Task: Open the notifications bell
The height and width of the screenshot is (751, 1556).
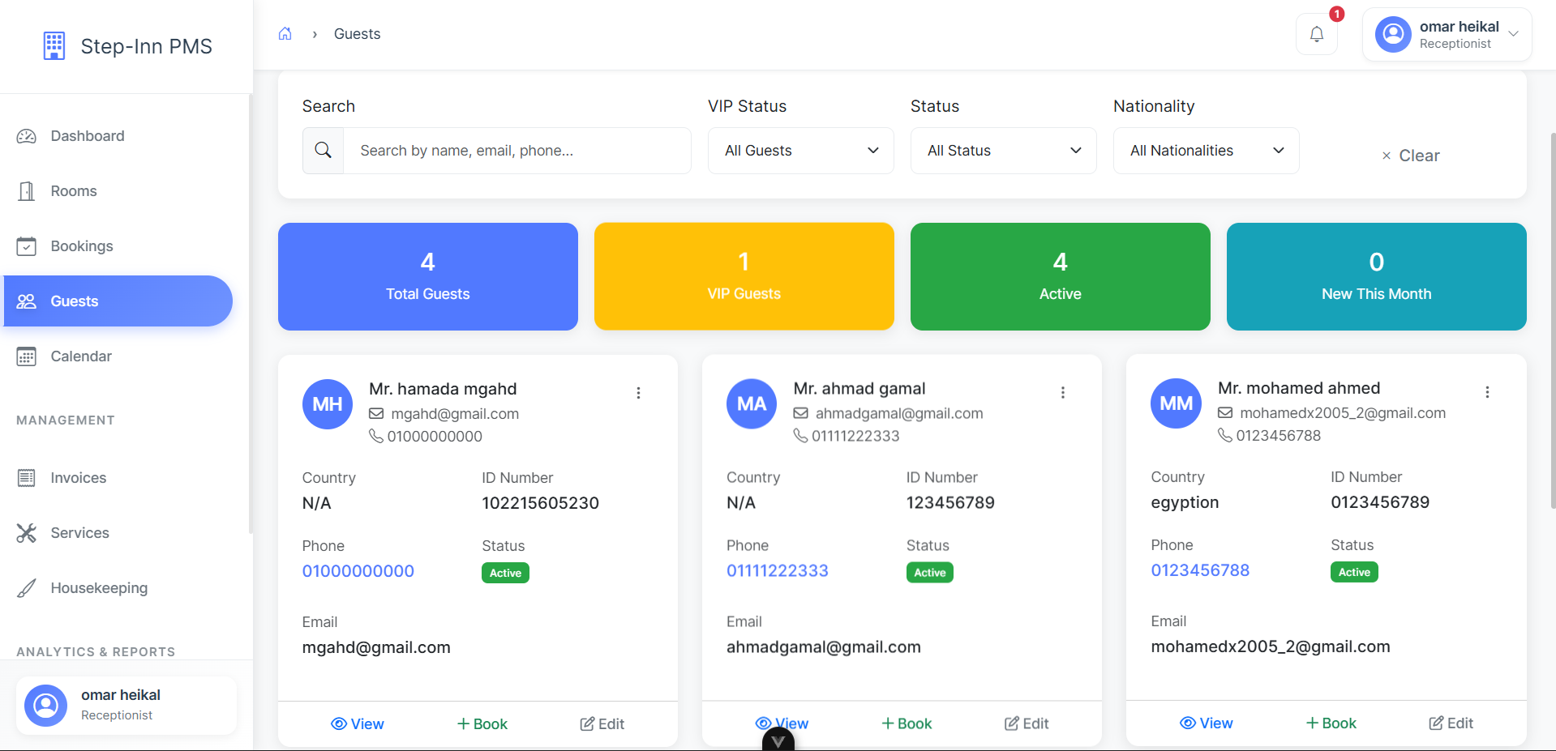Action: tap(1316, 34)
